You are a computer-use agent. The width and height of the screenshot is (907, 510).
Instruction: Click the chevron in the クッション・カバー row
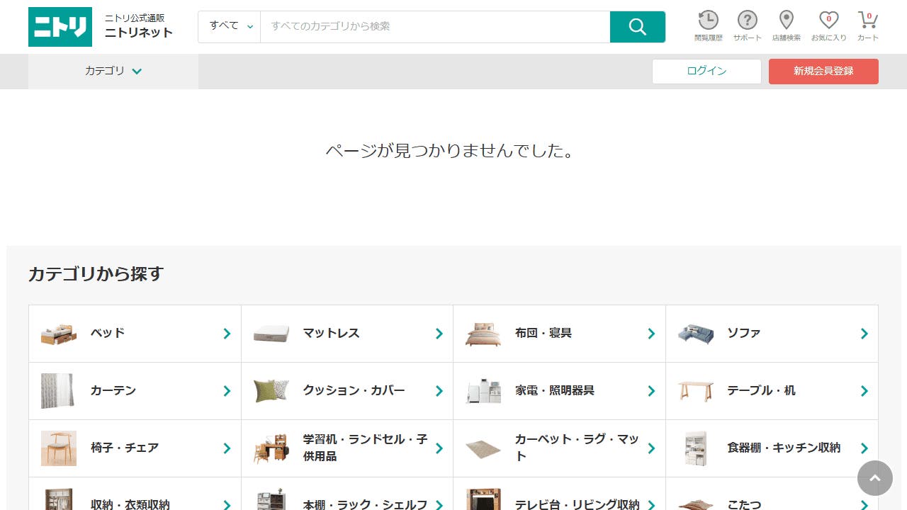click(439, 391)
